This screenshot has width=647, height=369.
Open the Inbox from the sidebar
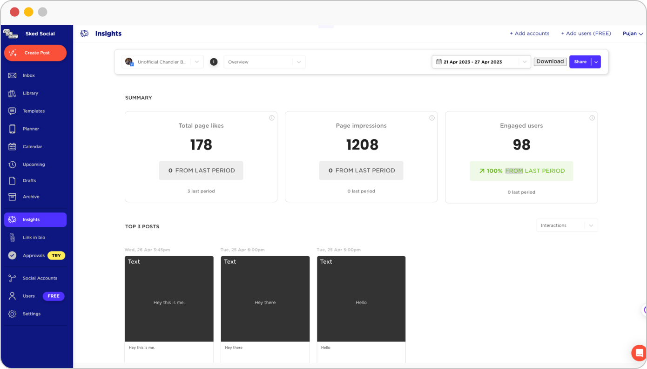[x=29, y=75]
